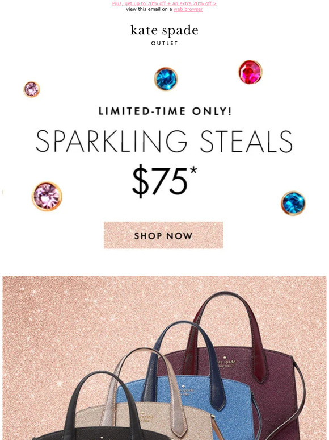The width and height of the screenshot is (329, 440).
Task: Open the email in a web browser
Action: pos(188,9)
